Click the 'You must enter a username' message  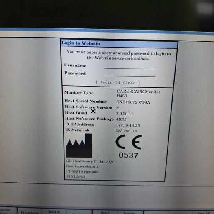click(x=118, y=55)
